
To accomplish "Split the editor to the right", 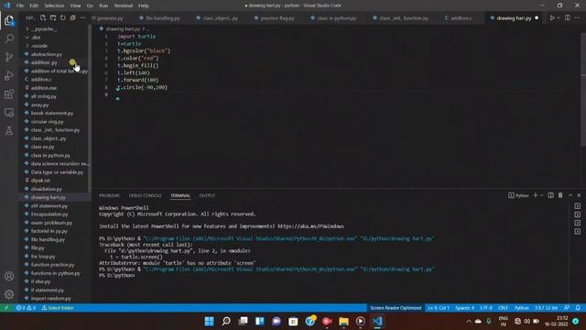I will coord(568,18).
